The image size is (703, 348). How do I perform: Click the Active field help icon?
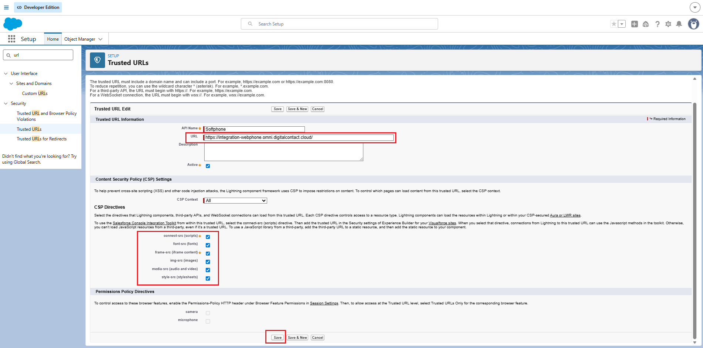coord(200,165)
